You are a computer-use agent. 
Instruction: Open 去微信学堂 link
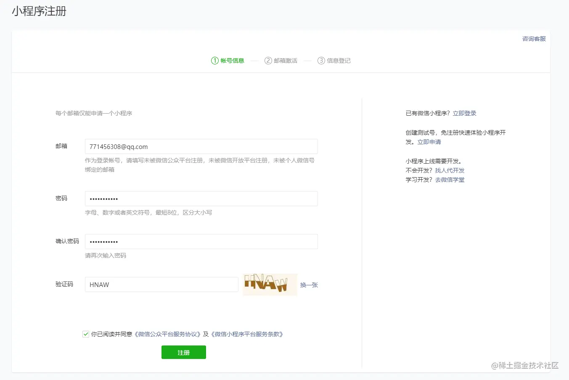(x=450, y=180)
